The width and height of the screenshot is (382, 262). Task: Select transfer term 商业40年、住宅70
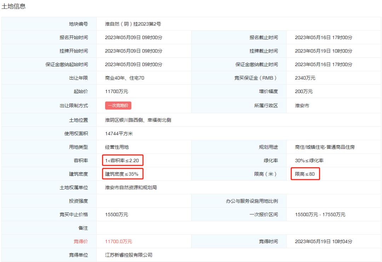[125, 78]
